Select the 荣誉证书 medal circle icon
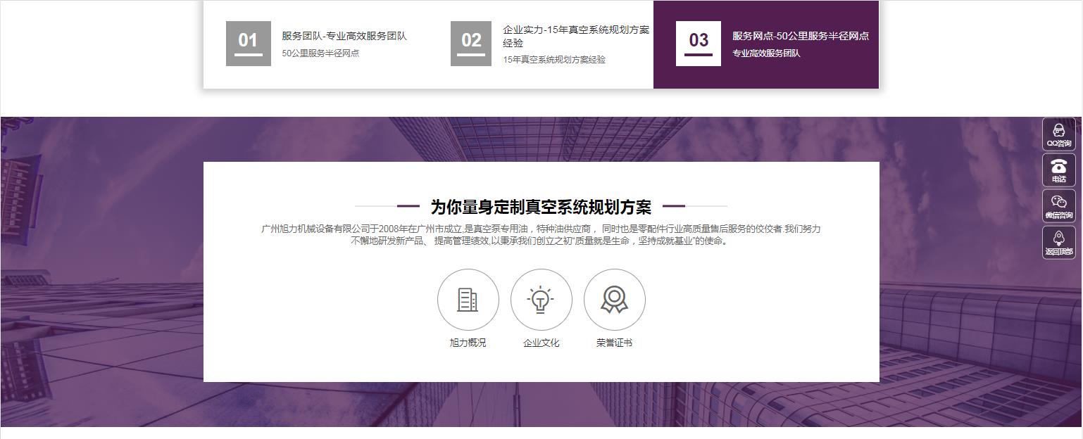Screen dimensions: 1083x439 click(x=614, y=300)
